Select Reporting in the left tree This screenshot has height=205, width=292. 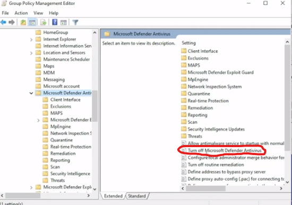point(60,160)
